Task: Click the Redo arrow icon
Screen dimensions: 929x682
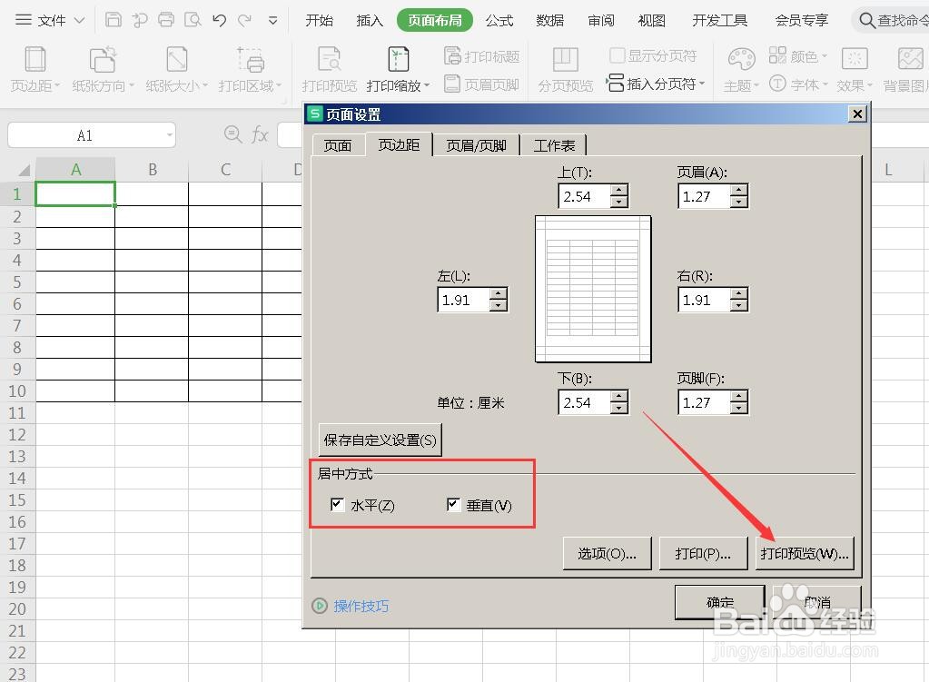Action: (x=244, y=20)
